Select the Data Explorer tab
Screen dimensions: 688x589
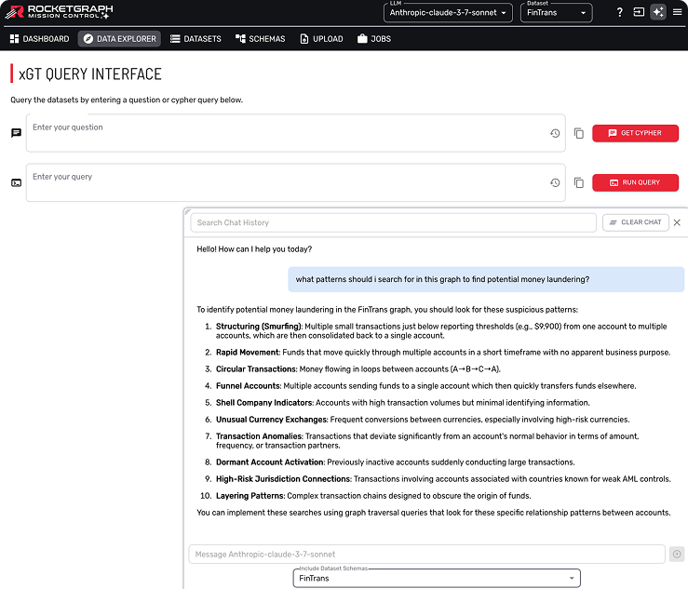point(120,39)
